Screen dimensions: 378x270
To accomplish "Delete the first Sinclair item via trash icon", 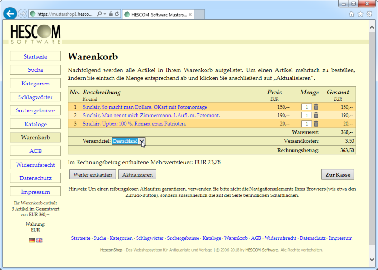I will (316, 107).
